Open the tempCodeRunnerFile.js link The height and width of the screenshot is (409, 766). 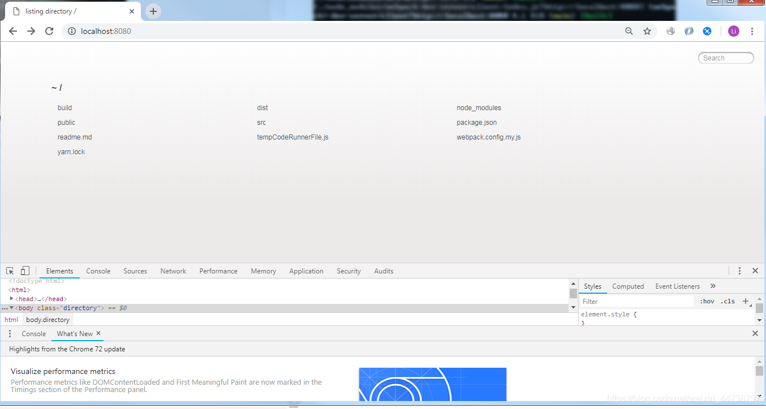(x=292, y=137)
